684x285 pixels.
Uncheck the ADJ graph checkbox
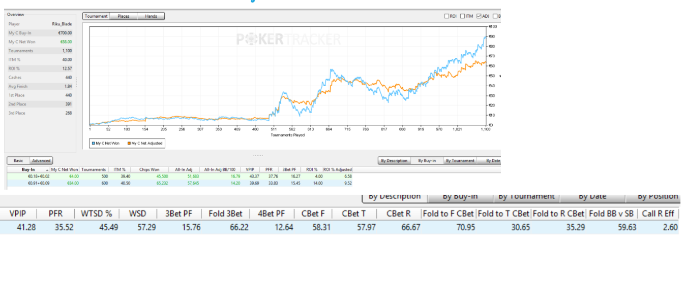[479, 16]
